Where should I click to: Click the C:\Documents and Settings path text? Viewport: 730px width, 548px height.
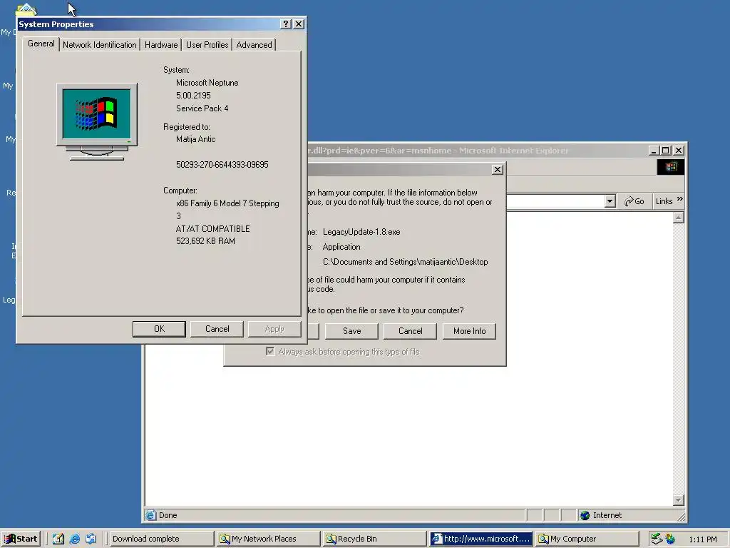[x=405, y=262]
